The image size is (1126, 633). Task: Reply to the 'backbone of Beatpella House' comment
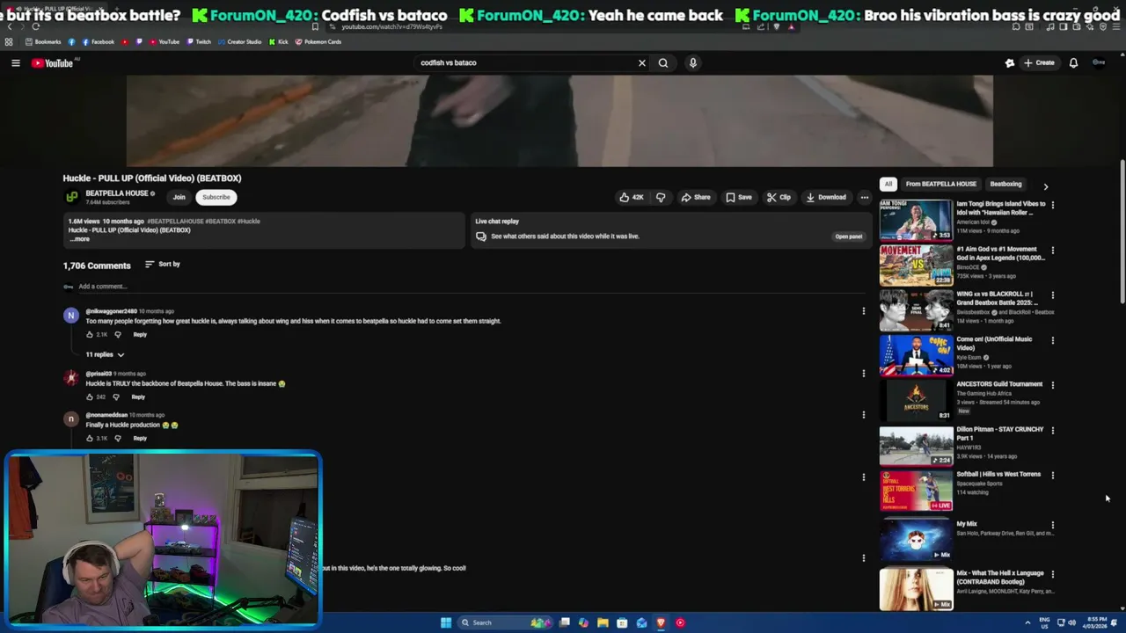(x=138, y=397)
